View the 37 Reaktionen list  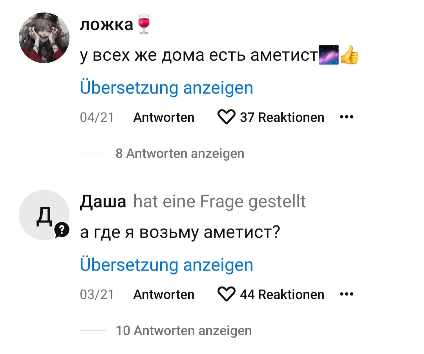tap(282, 117)
